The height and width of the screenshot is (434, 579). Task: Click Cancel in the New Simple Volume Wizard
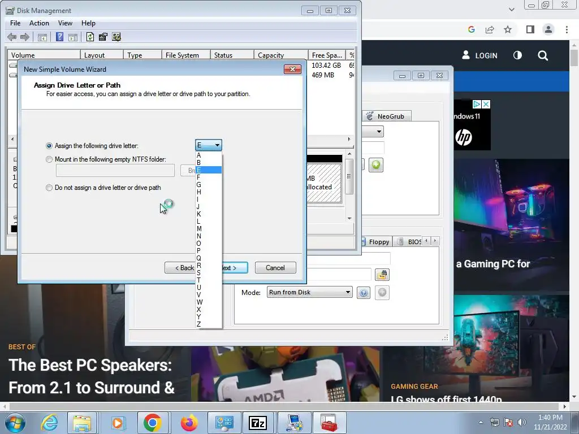pyautogui.click(x=275, y=267)
